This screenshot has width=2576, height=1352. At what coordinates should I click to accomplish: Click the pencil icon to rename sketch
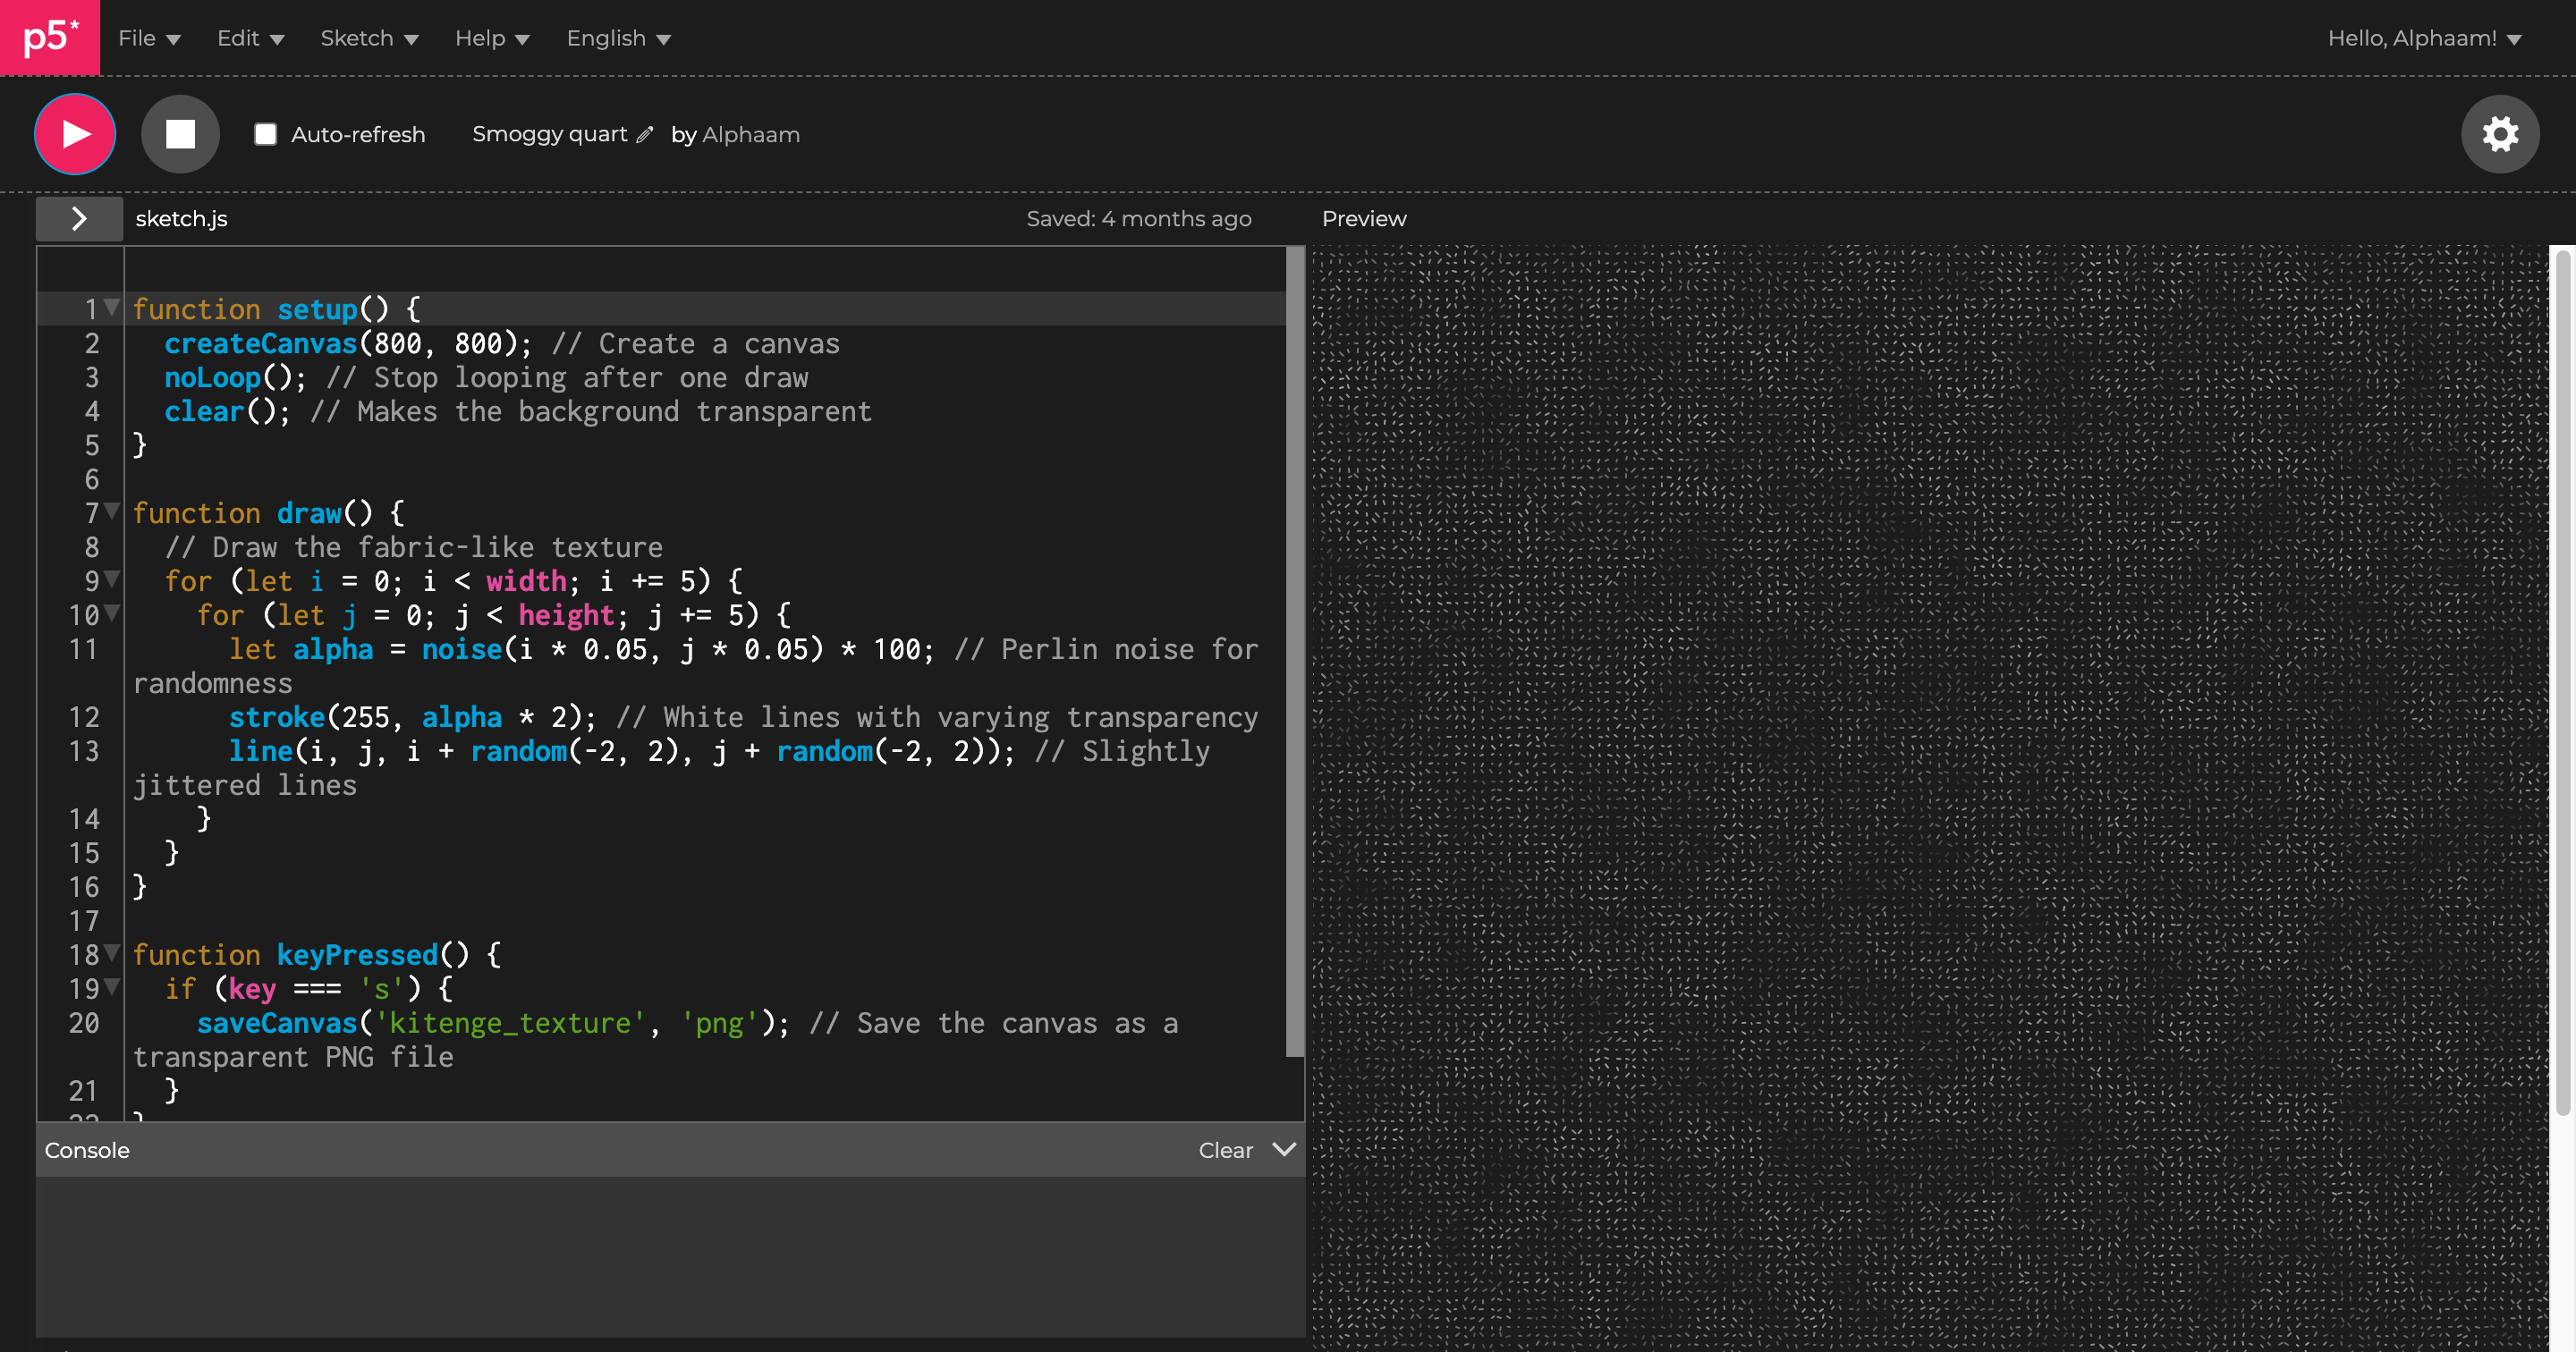(x=645, y=135)
